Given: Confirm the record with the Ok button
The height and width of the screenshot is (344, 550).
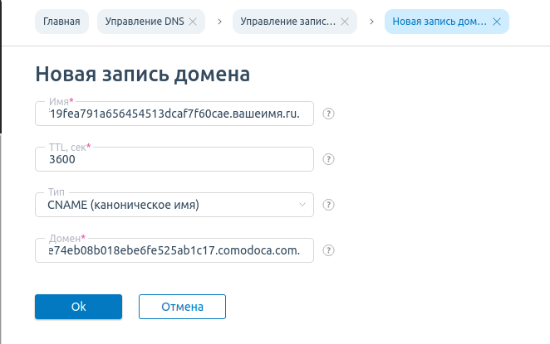Looking at the screenshot, I should pyautogui.click(x=79, y=307).
